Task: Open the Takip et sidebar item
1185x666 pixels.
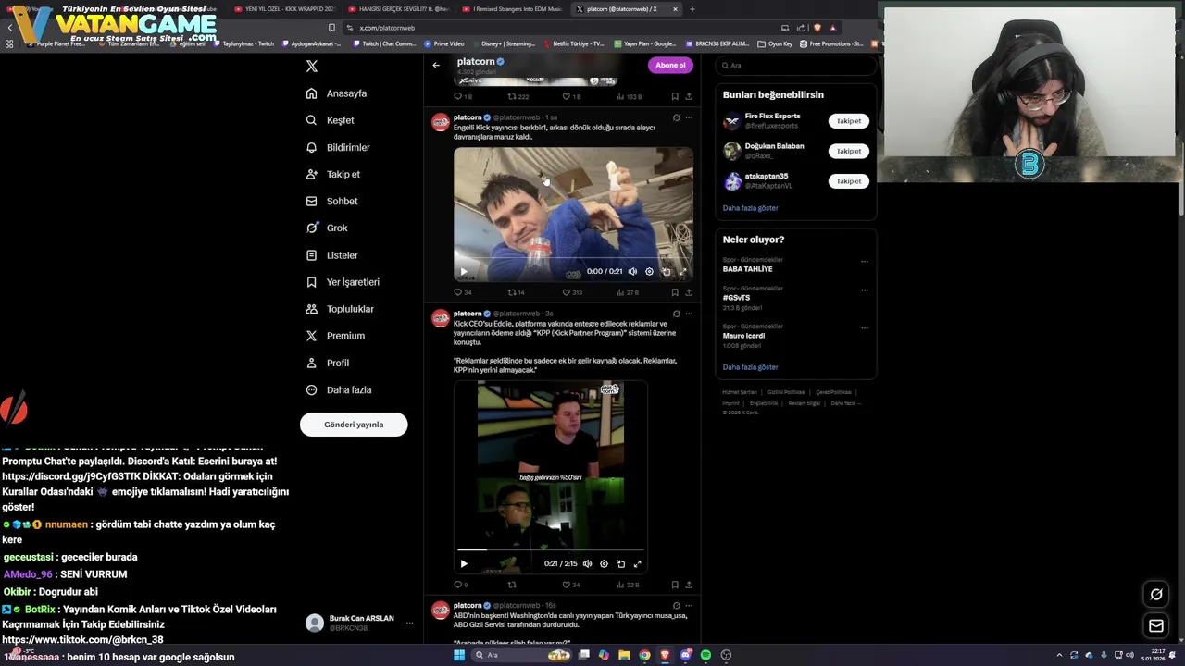Action: (333, 174)
